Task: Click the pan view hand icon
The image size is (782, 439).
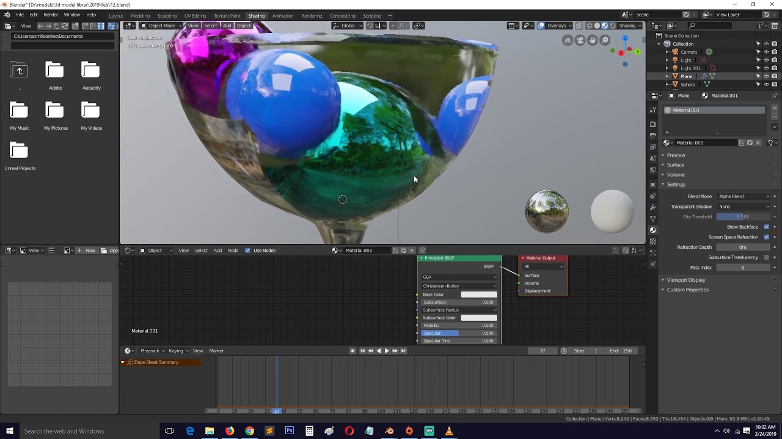Action: (593, 40)
